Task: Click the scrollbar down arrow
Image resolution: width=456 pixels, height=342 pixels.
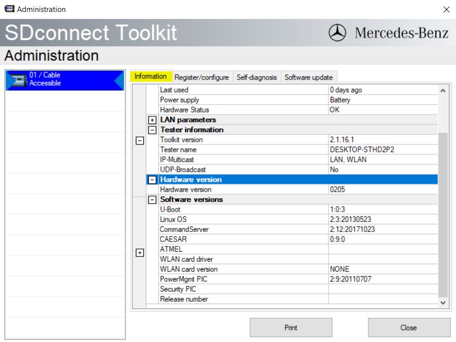Action: click(443, 303)
